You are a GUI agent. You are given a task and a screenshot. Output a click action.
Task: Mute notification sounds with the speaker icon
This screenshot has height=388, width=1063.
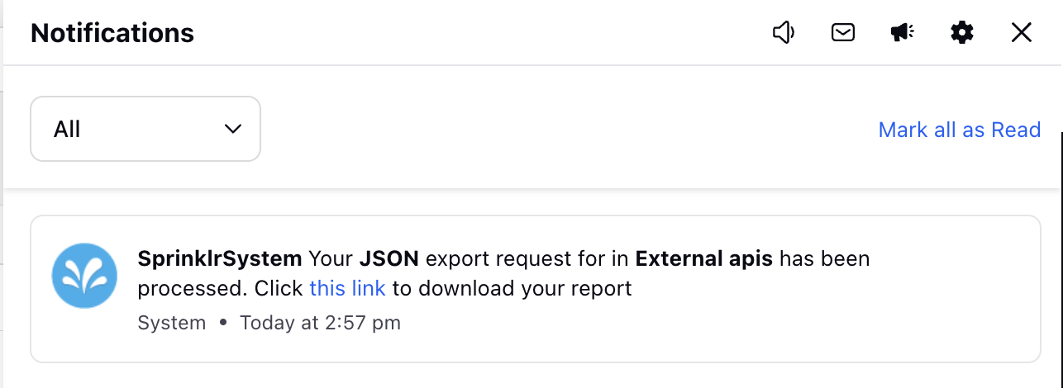[784, 33]
